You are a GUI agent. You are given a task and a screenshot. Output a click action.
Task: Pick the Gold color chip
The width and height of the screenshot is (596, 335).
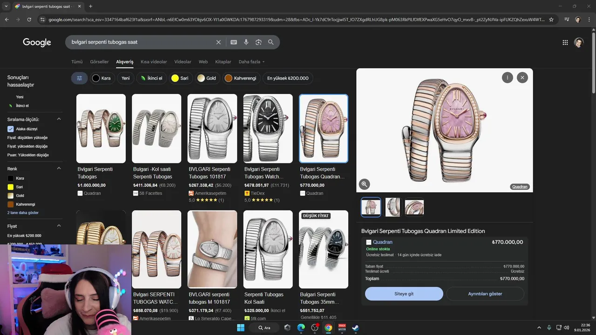[x=207, y=78]
